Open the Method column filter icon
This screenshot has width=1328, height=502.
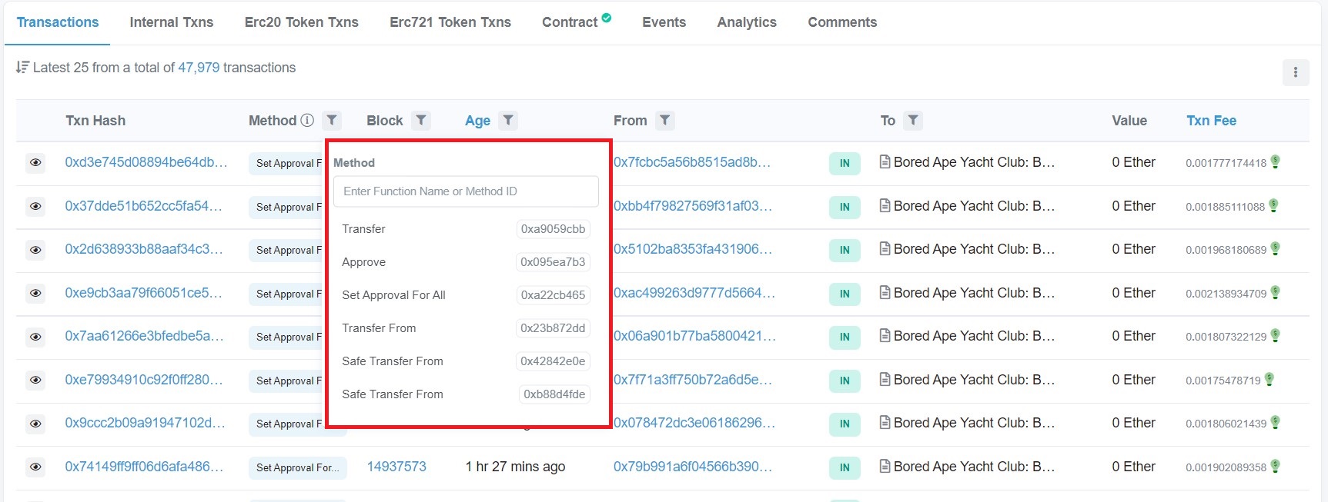click(332, 121)
